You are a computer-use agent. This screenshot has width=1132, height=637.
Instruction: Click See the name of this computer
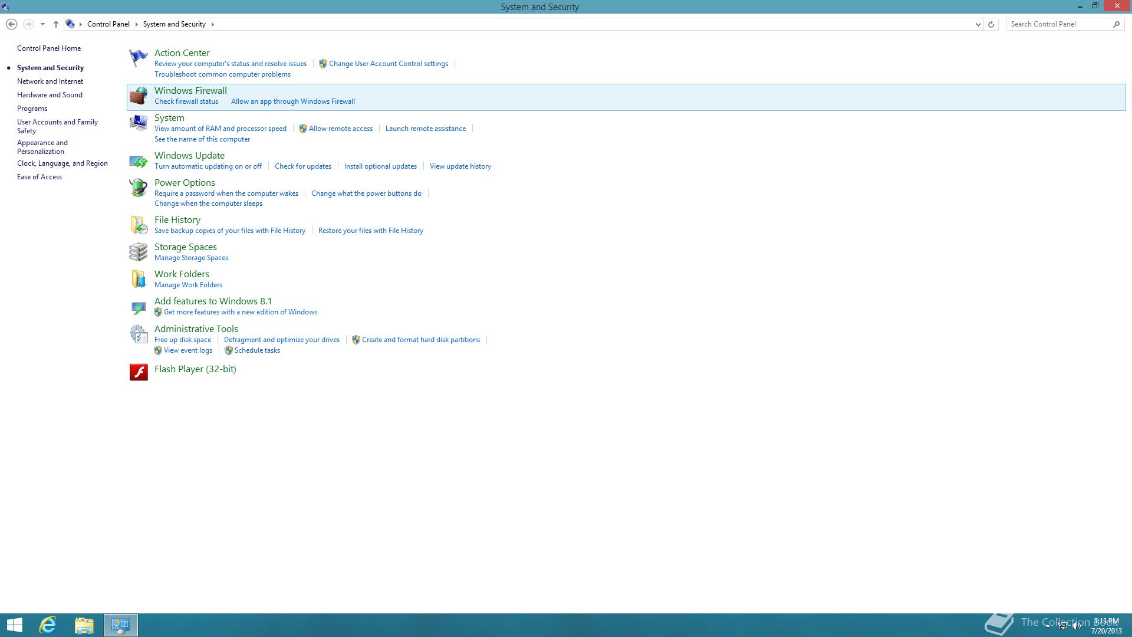(x=202, y=139)
